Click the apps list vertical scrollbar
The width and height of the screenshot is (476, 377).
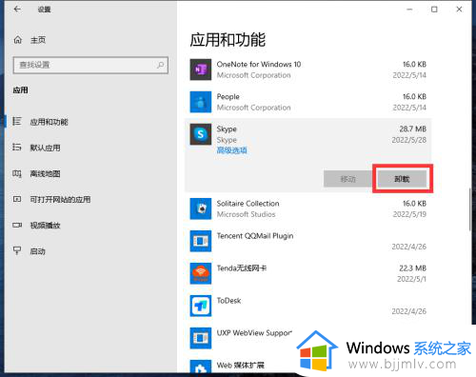click(469, 209)
